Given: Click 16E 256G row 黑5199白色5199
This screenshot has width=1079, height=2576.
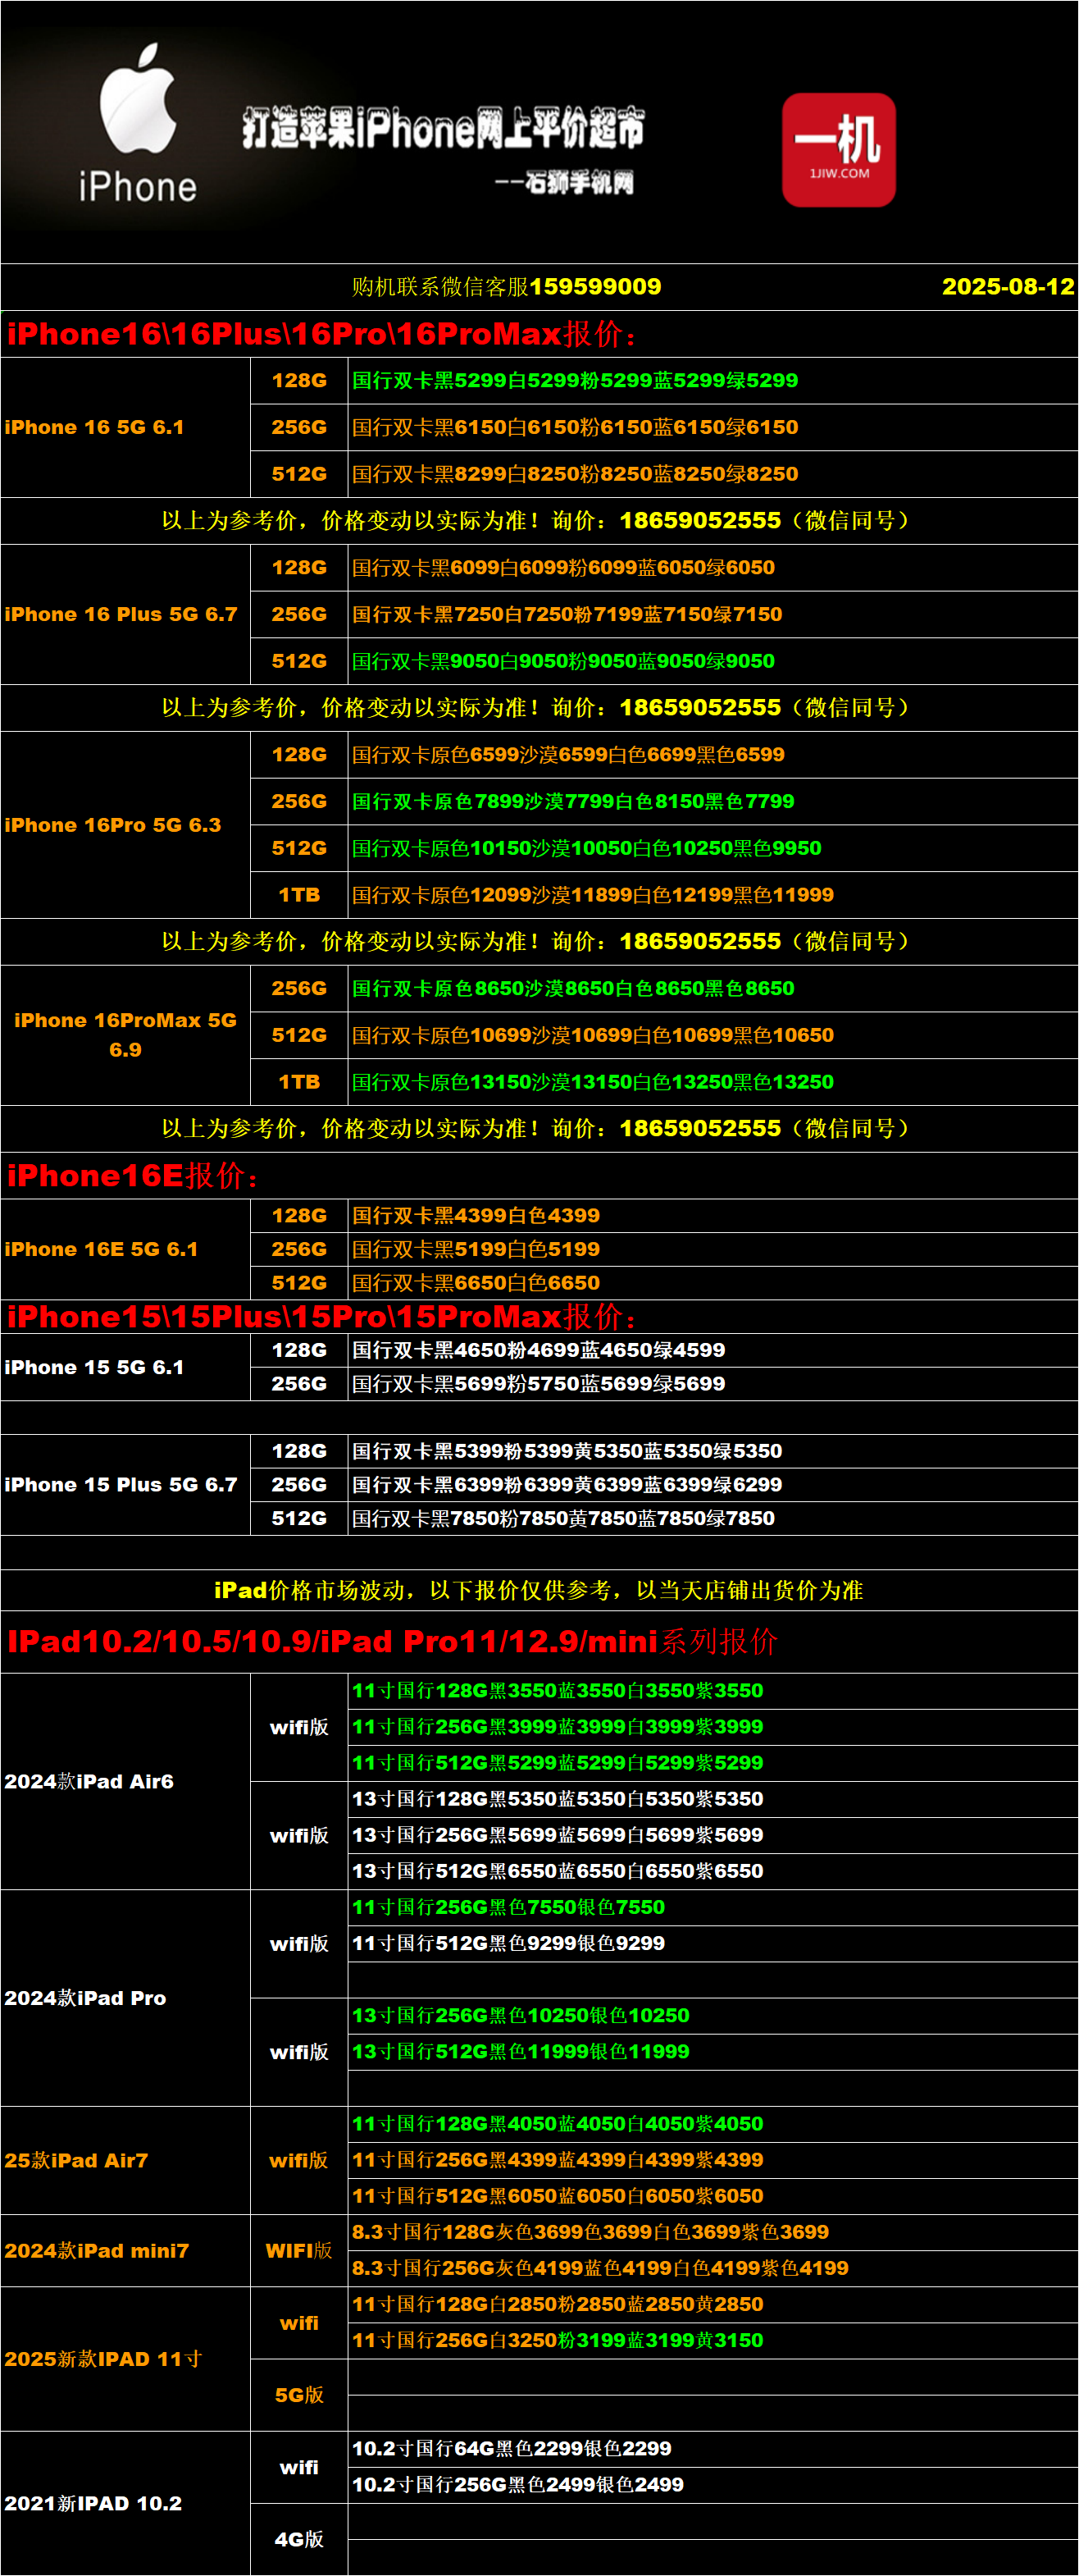Looking at the screenshot, I should [x=713, y=1249].
